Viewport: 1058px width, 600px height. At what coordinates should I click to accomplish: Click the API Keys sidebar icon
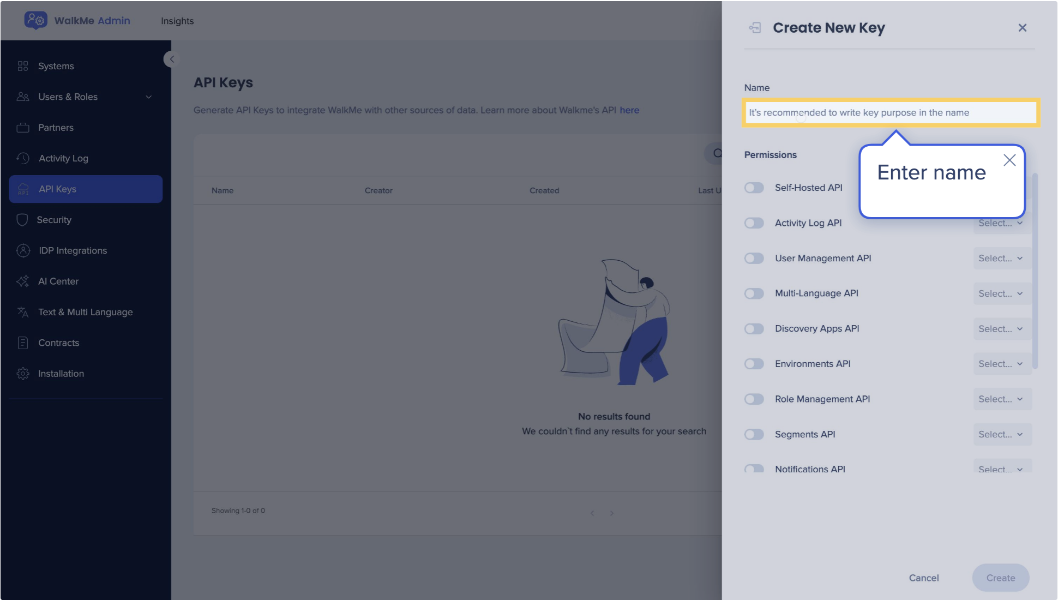(23, 189)
